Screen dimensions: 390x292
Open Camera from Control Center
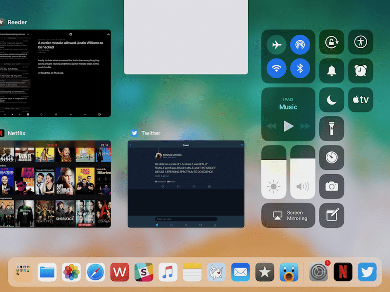click(x=331, y=186)
